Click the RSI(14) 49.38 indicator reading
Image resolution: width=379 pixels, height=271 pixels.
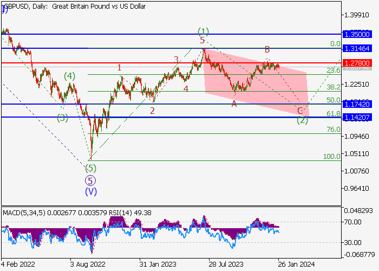pyautogui.click(x=130, y=213)
